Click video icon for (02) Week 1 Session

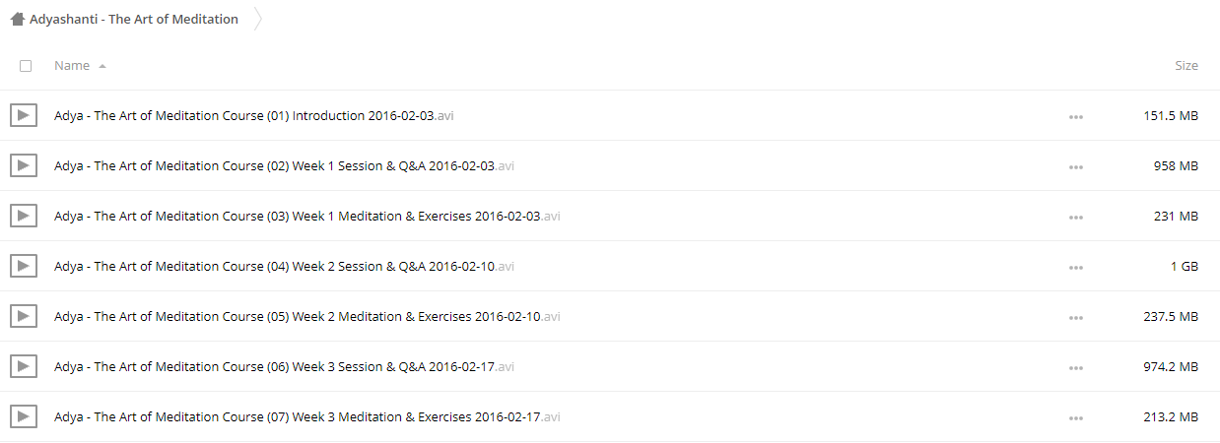click(x=24, y=165)
